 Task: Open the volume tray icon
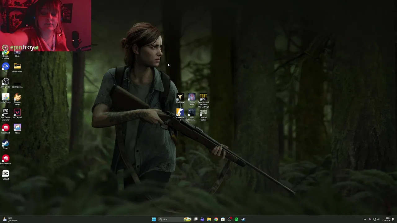[378, 219]
